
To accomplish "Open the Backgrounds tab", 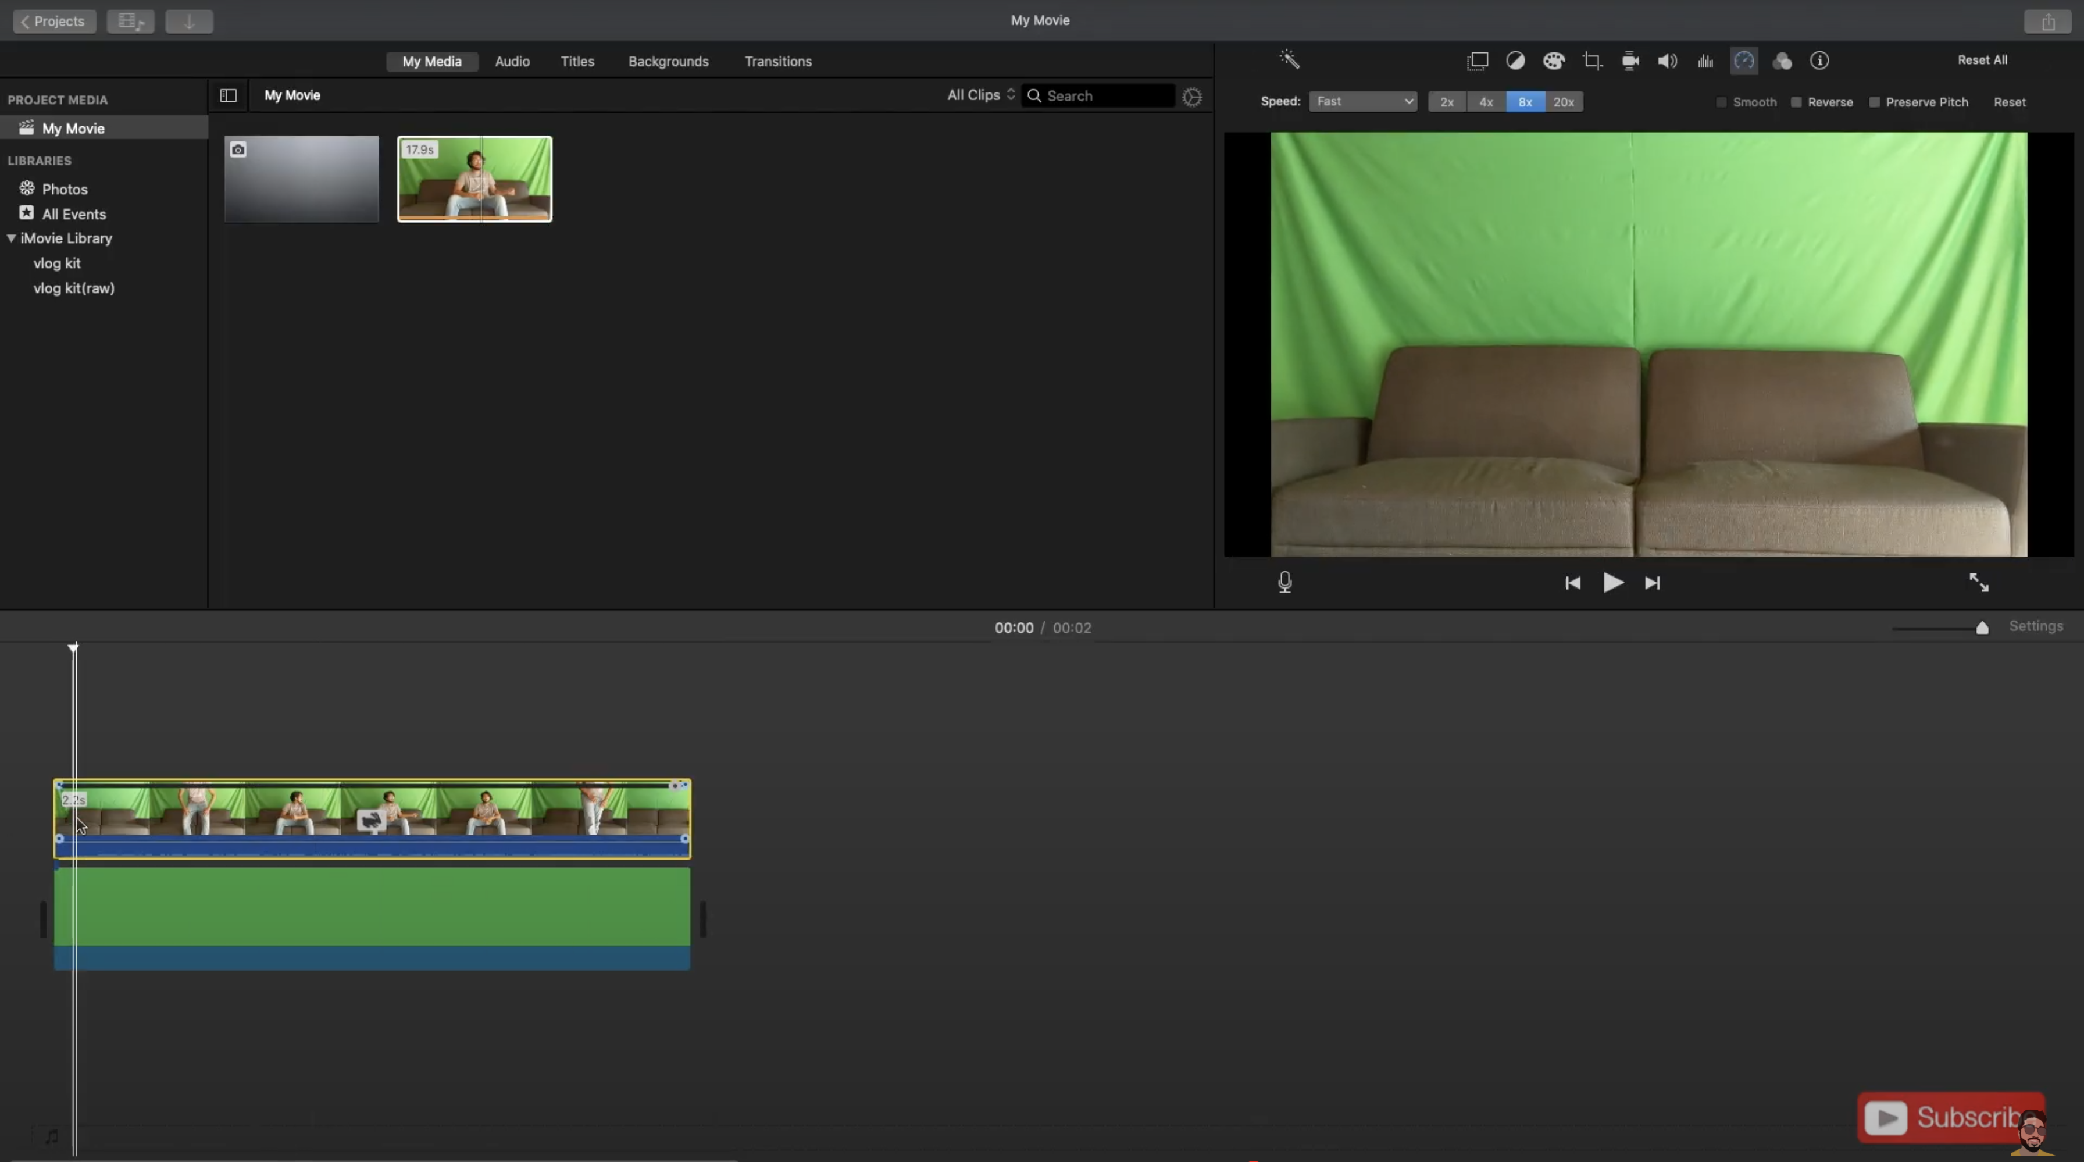I will click(x=668, y=60).
